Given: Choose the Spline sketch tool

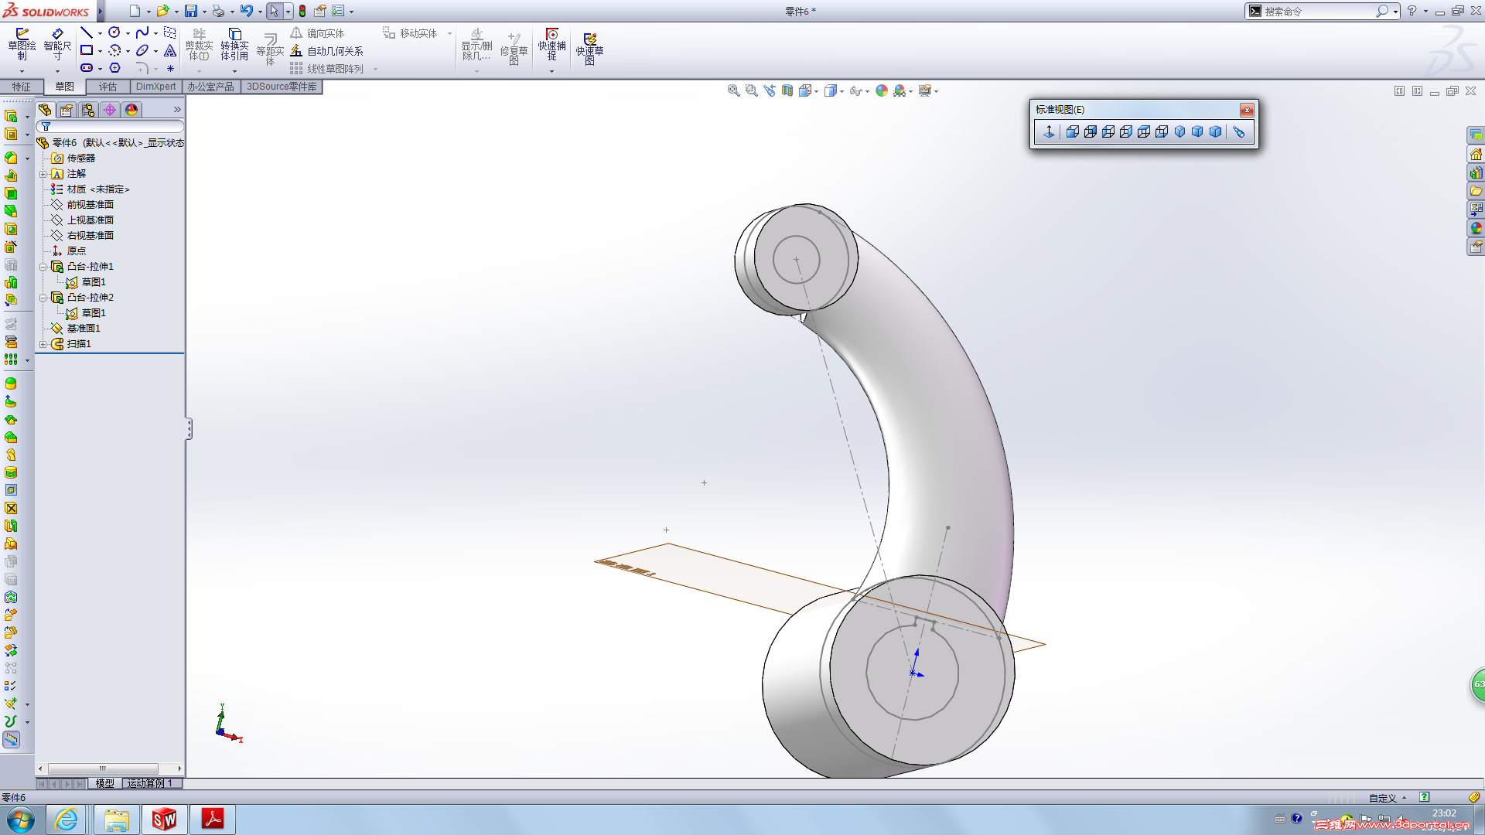Looking at the screenshot, I should coord(142,32).
